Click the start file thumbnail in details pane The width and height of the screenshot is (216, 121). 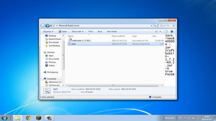click(x=47, y=91)
